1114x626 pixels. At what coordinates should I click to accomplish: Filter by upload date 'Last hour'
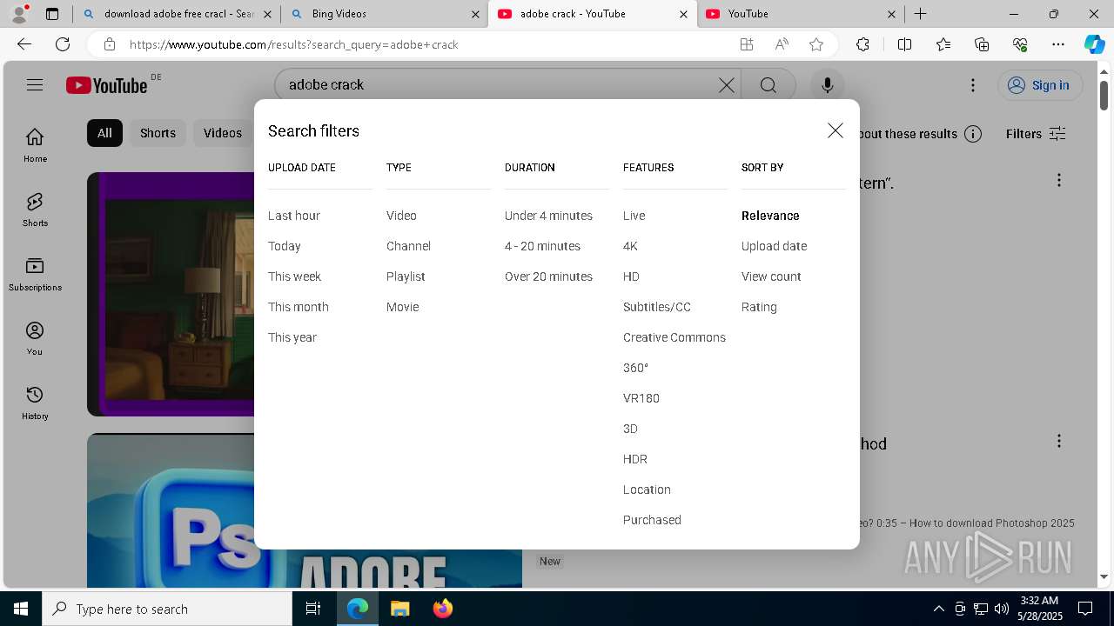click(x=294, y=216)
